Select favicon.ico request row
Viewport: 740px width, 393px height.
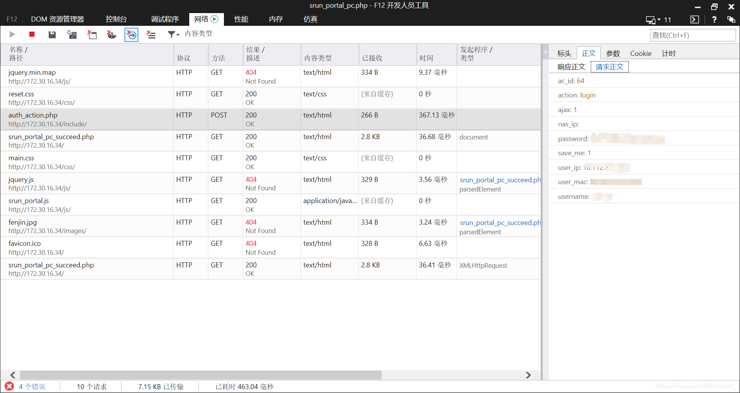[271, 248]
